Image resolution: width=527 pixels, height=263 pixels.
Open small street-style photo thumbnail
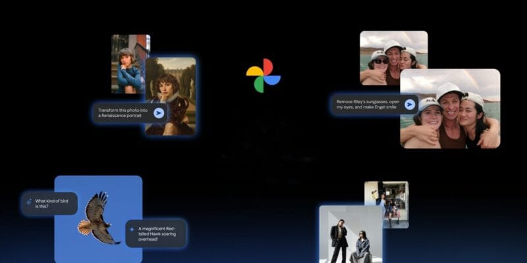pos(387,204)
